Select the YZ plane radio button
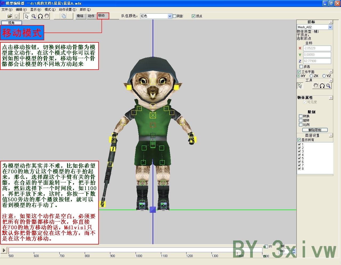This screenshot has width=341, height=265. click(324, 76)
